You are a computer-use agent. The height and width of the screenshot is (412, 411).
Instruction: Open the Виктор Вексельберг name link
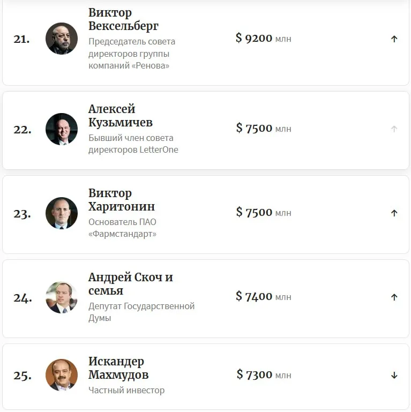[x=124, y=19]
